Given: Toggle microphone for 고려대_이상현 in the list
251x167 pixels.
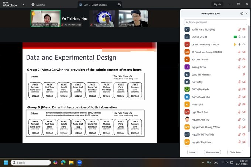Looking at the screenshot, I should click(x=239, y=37).
